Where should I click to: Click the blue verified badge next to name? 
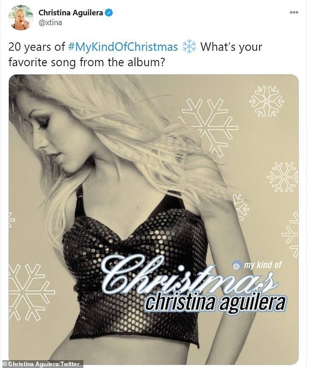(x=109, y=13)
